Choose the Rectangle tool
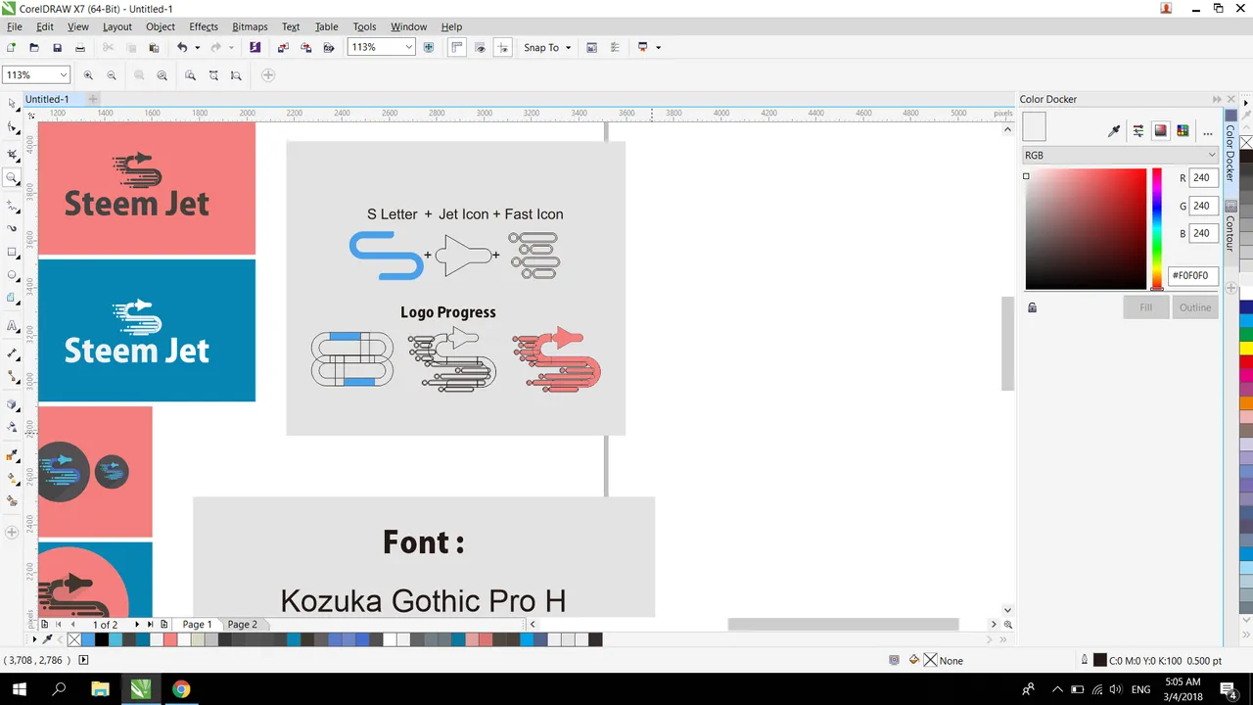Viewport: 1253px width, 705px height. click(x=12, y=251)
